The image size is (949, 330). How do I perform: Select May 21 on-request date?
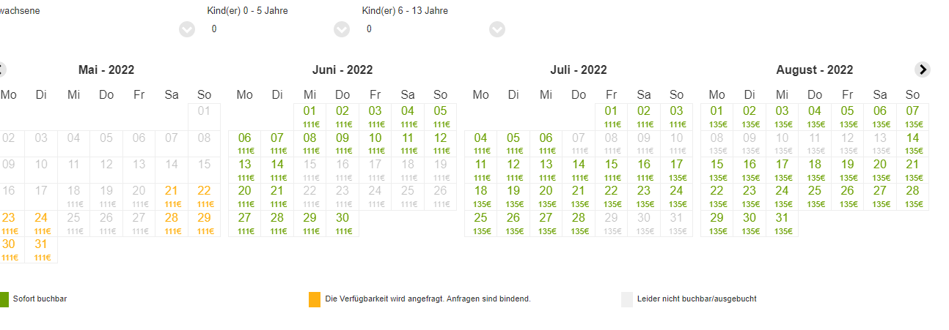click(x=172, y=197)
